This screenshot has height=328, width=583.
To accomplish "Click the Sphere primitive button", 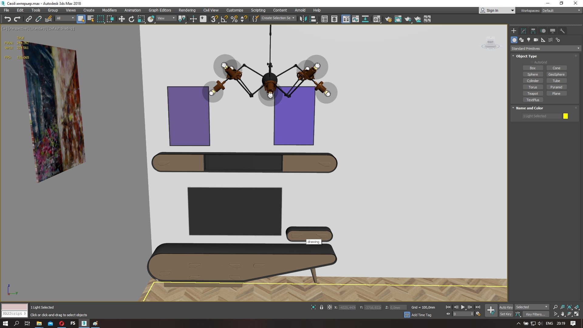I will coord(533,74).
